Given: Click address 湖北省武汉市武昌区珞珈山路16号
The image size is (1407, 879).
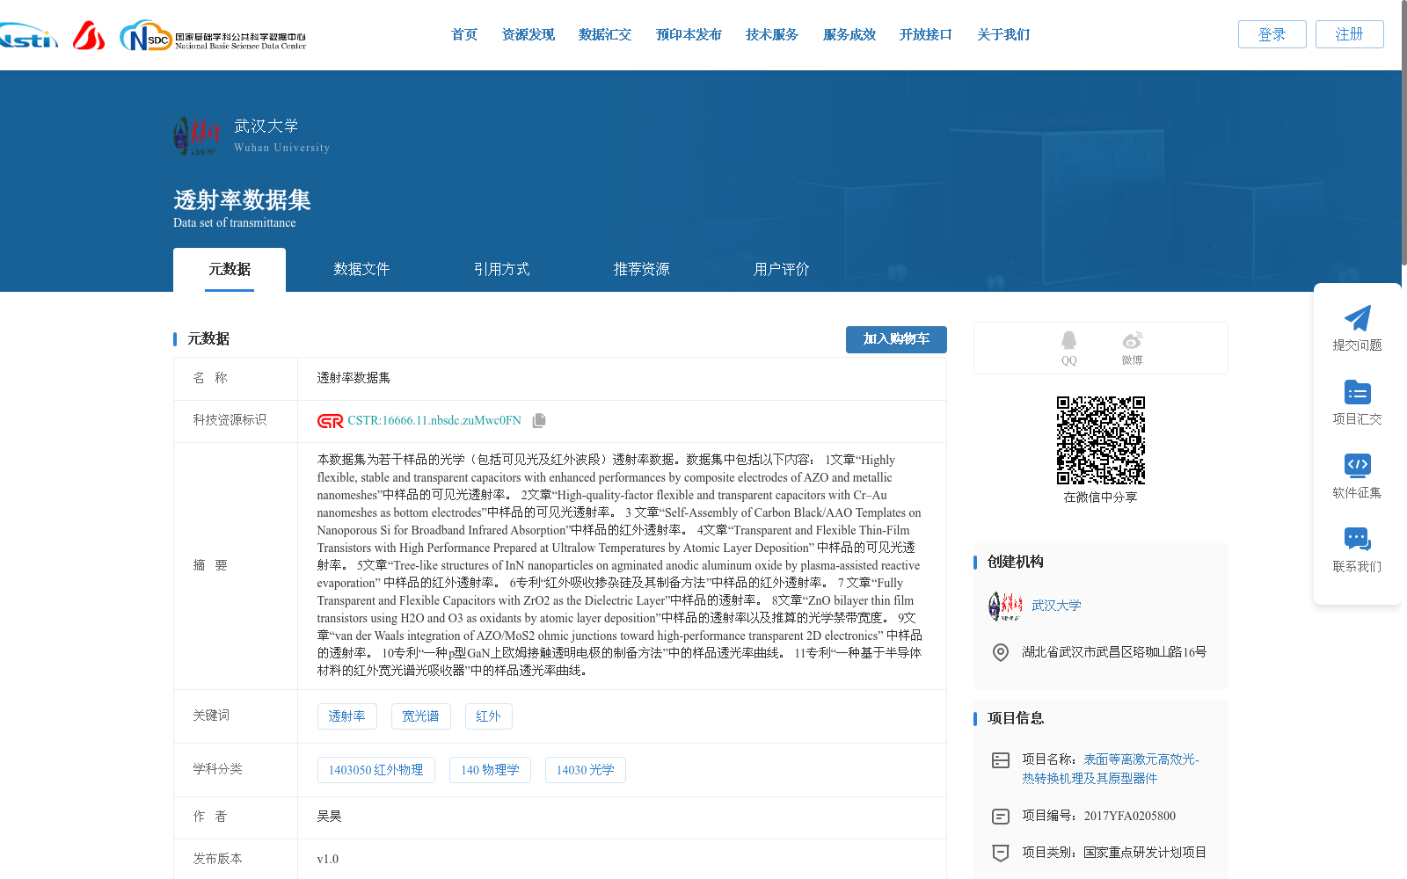Looking at the screenshot, I should point(1114,652).
